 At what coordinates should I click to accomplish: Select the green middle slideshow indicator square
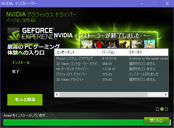point(162,109)
